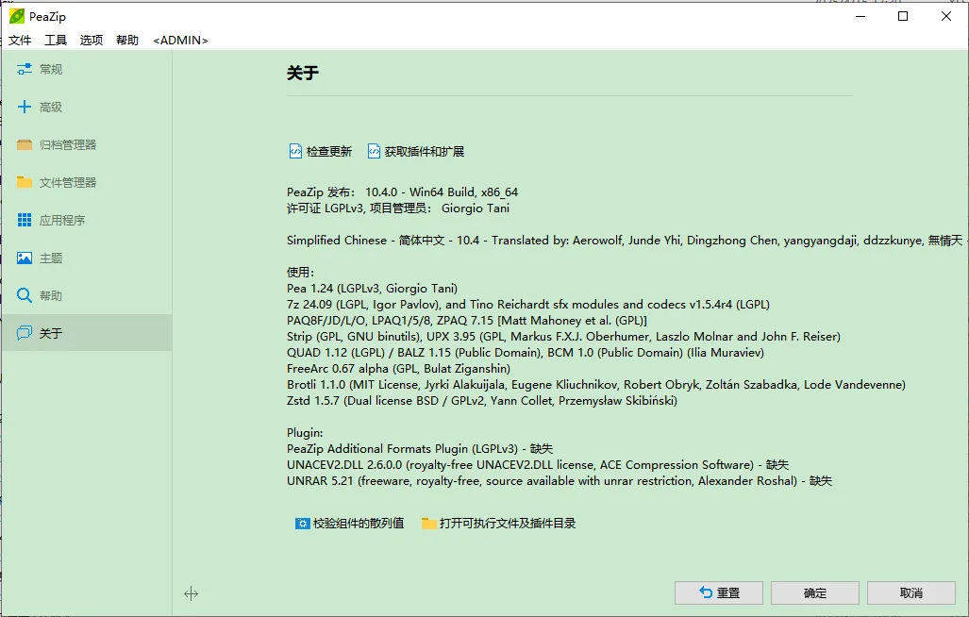Select the 关于 page in sidebar
The width and height of the screenshot is (969, 617).
tap(87, 333)
